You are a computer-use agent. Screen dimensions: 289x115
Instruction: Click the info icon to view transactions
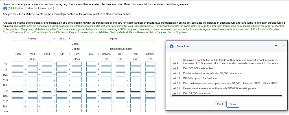5,8
